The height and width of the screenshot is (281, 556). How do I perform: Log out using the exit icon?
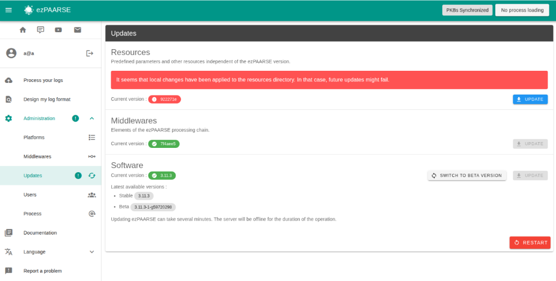pyautogui.click(x=89, y=53)
